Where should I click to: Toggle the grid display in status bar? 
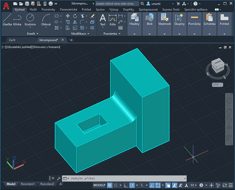pos(110,185)
